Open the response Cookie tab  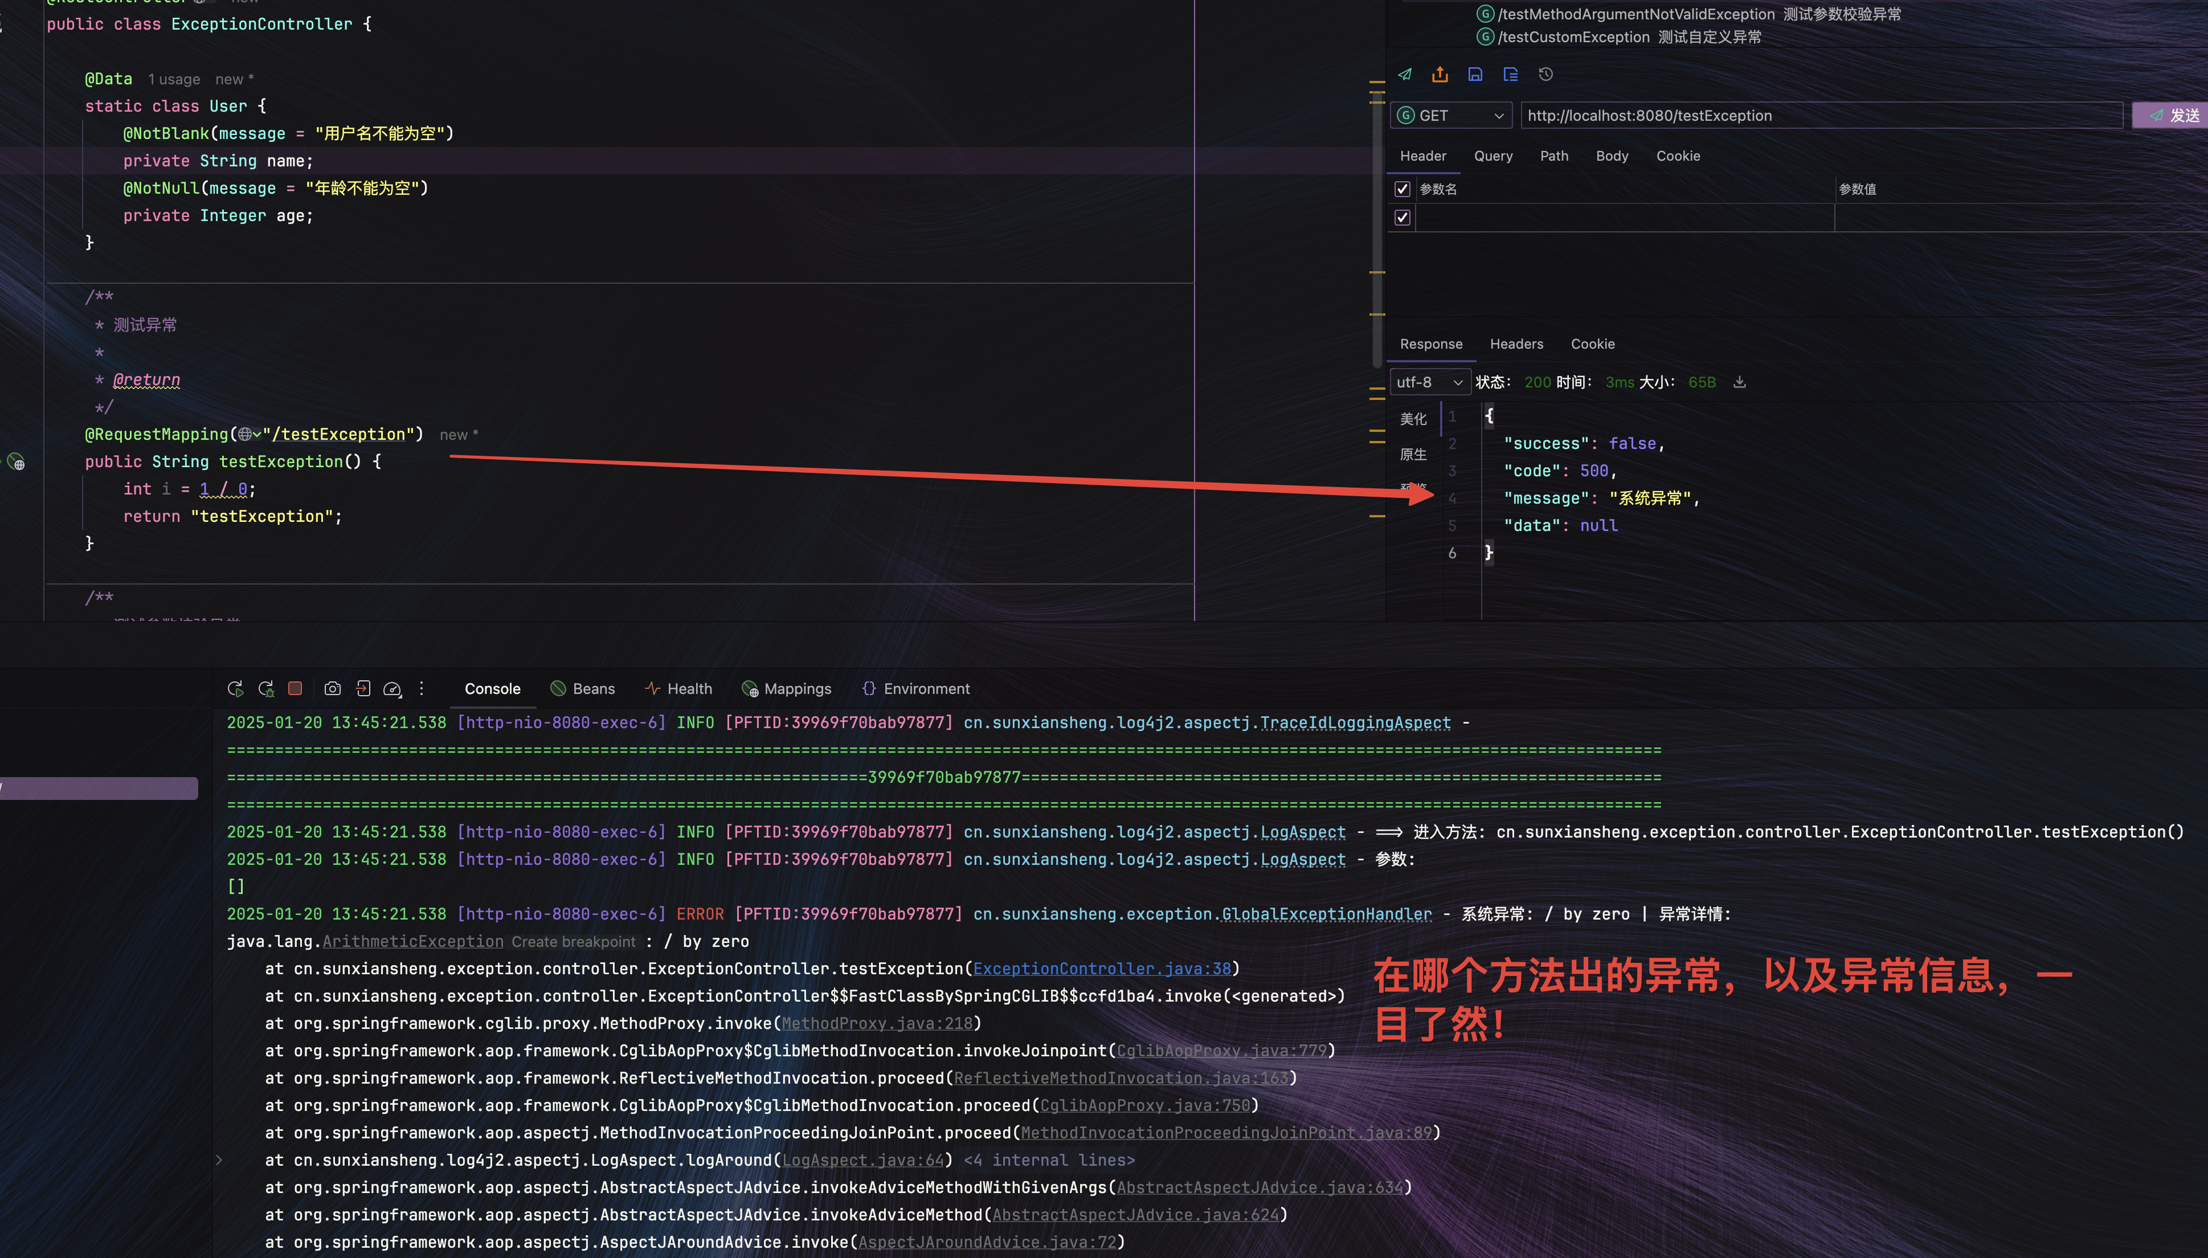pyautogui.click(x=1592, y=344)
